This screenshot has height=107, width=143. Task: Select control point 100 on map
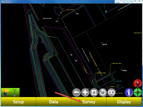(x=77, y=14)
